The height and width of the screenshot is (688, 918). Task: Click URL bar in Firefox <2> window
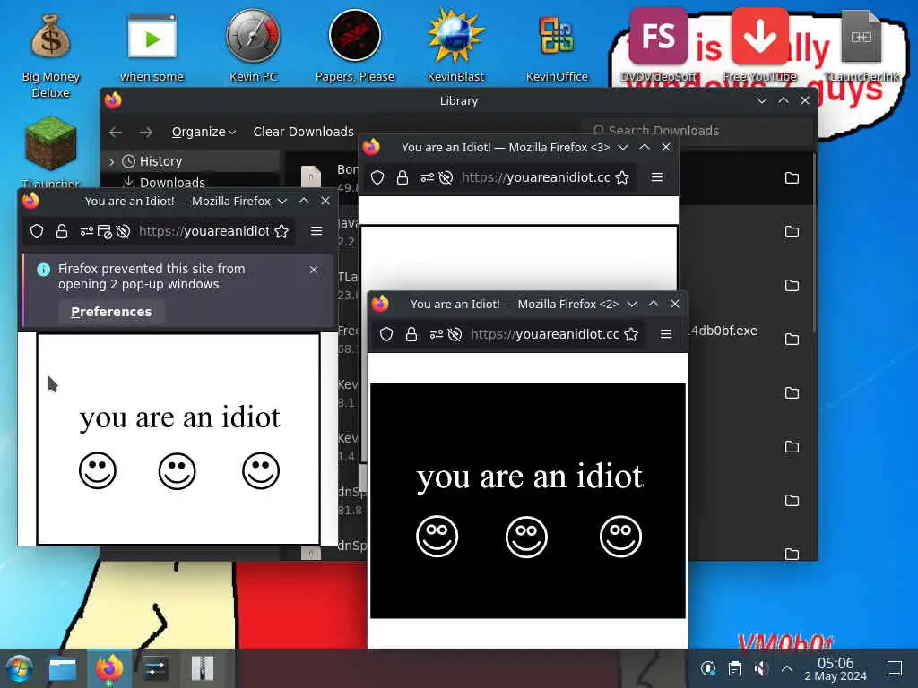pos(544,334)
